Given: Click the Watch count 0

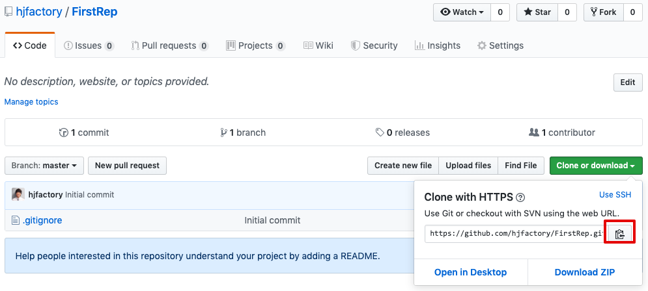Looking at the screenshot, I should (x=500, y=12).
